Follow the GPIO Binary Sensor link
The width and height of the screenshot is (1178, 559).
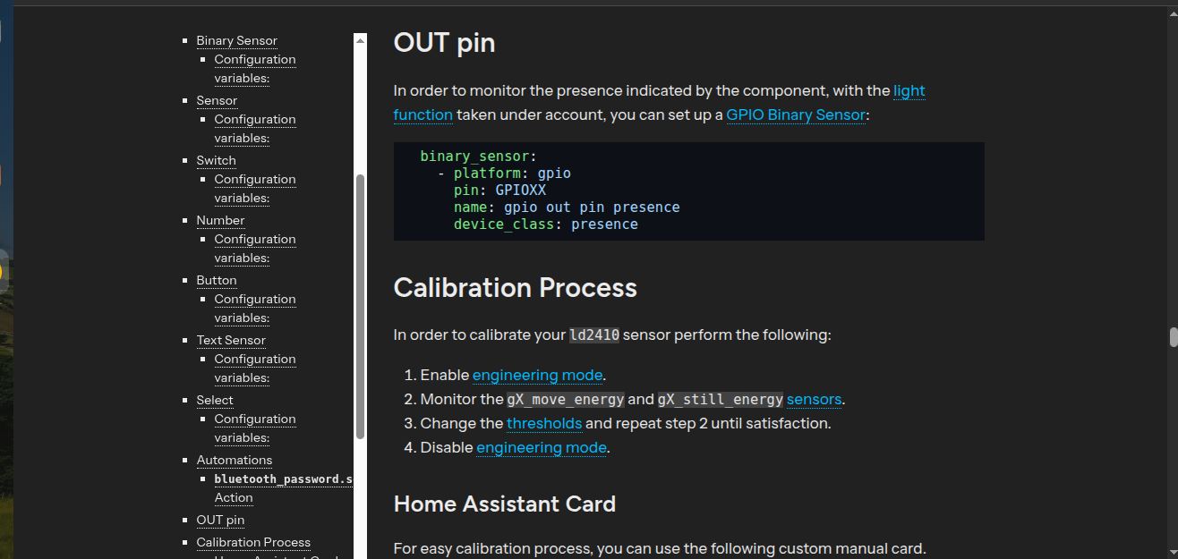tap(796, 114)
